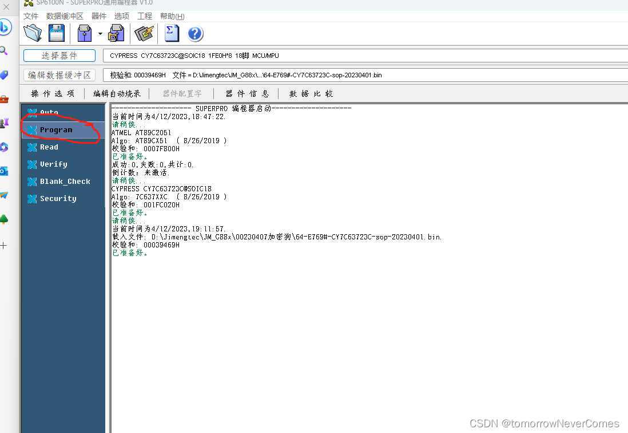Click the X icon beside Verify
Viewport: 628px width, 433px height.
(32, 164)
